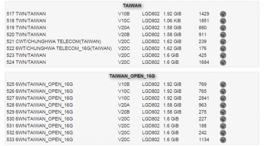Open entry 522 6WT/CHUNGHWA TELECOM_16G(TAIWAN)

pyautogui.click(x=59, y=48)
